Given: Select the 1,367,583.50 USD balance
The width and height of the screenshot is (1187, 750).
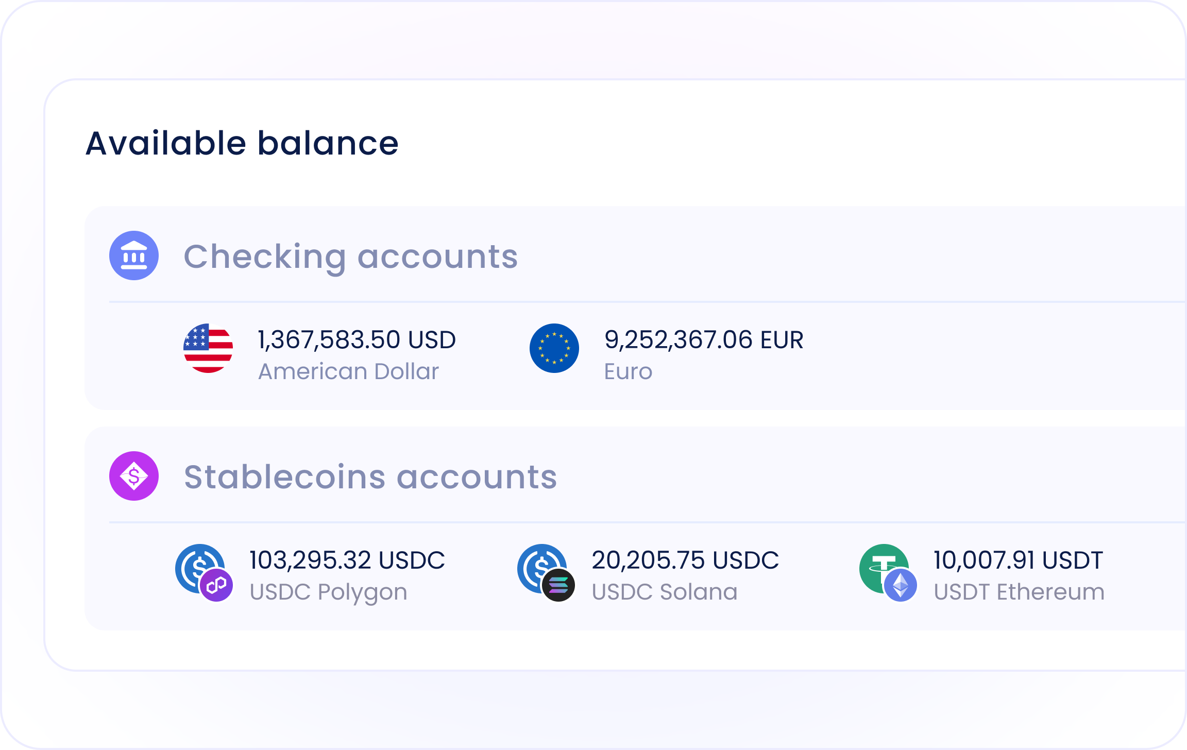Looking at the screenshot, I should pos(357,340).
